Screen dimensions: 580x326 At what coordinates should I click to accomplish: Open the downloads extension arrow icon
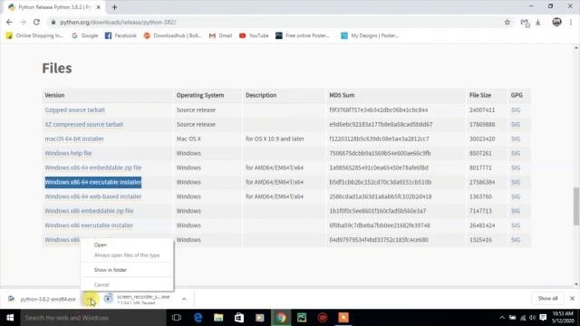[538, 23]
